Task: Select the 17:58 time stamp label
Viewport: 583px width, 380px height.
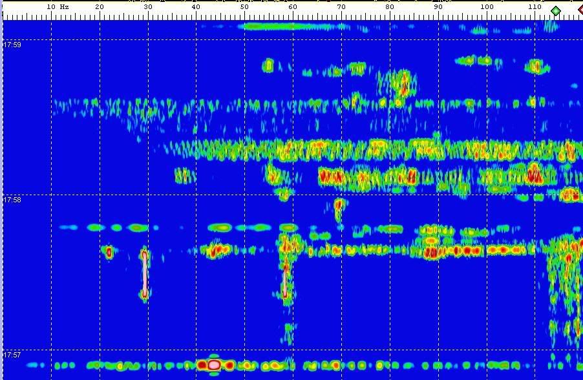Action: [x=12, y=200]
